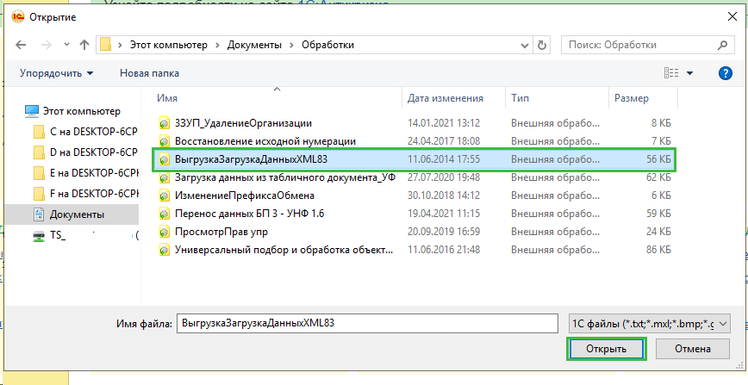Sort by Тип column header
The image size is (748, 385).
(x=520, y=98)
